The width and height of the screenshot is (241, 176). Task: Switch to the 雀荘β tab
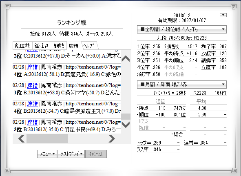click(x=42, y=46)
